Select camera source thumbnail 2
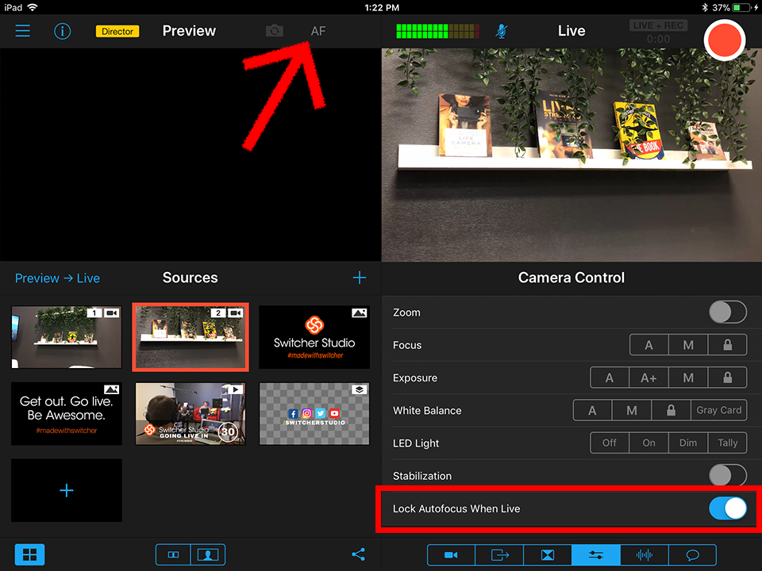 click(190, 337)
